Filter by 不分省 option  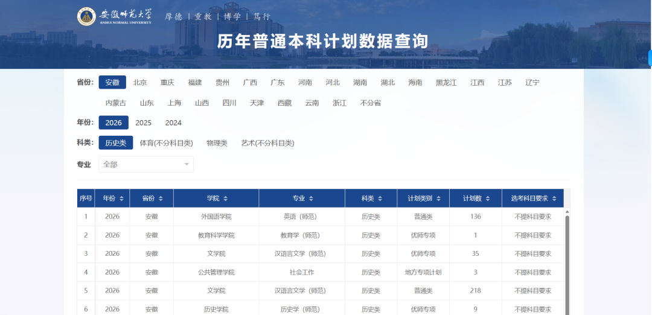tap(371, 103)
